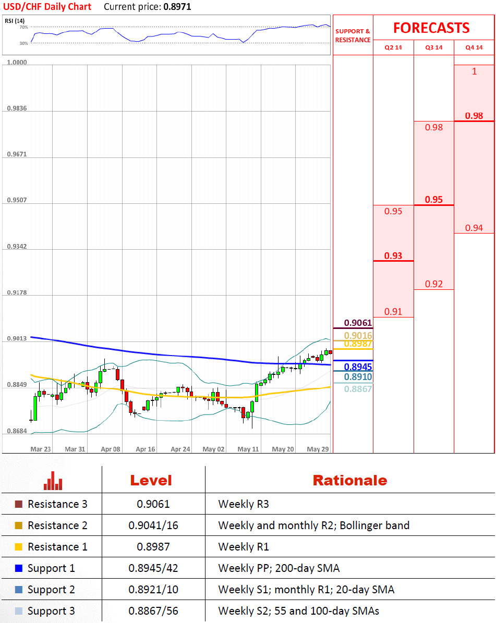
Task: Click the bold 0.93 Q2 median forecast
Action: tap(393, 255)
